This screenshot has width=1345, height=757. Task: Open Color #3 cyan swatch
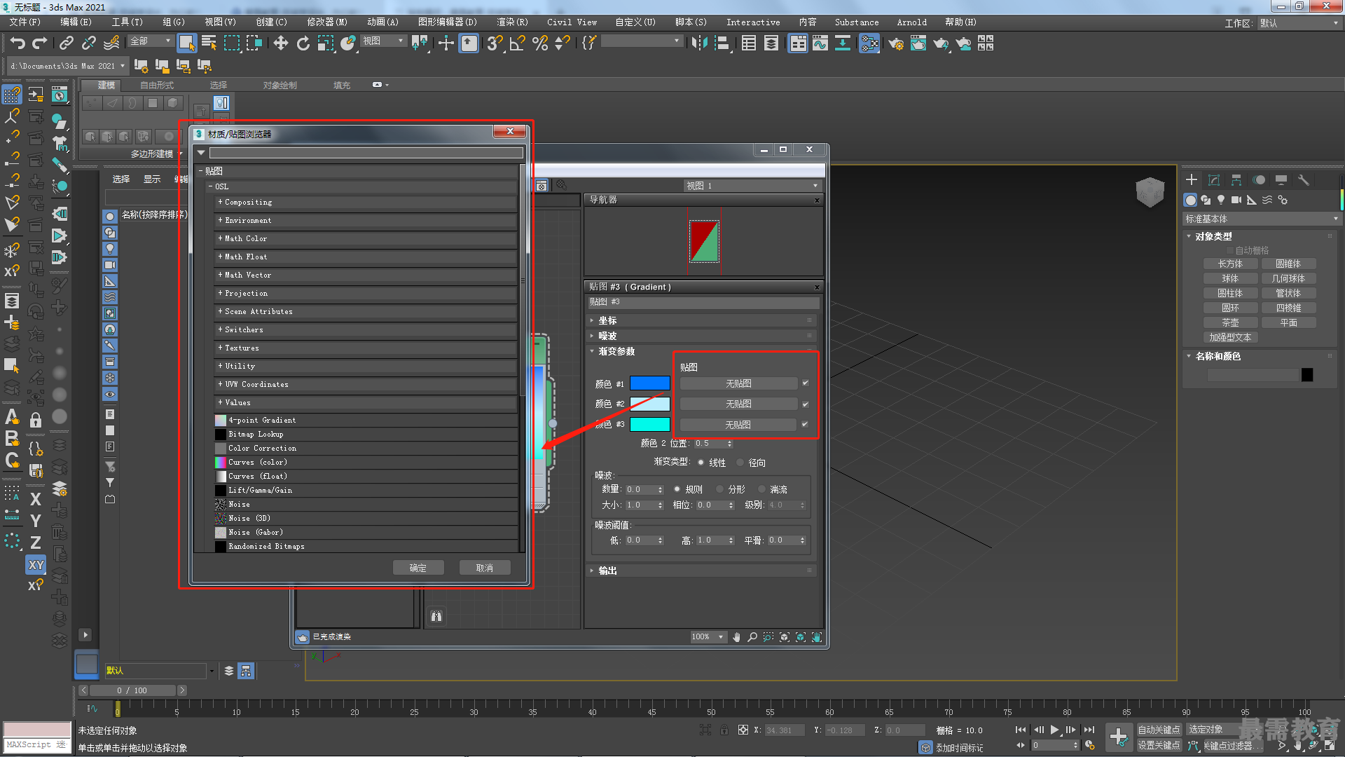[x=649, y=424]
